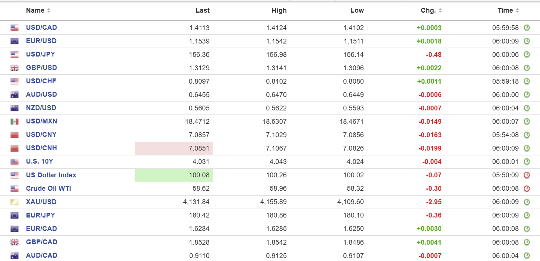Open the US Dollar Index link

pos(51,175)
